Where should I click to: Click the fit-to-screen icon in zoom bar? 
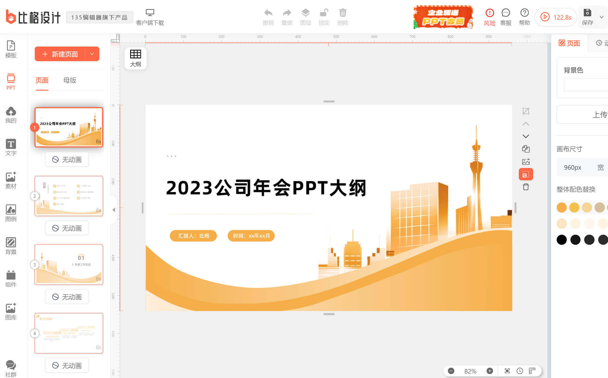pos(507,371)
